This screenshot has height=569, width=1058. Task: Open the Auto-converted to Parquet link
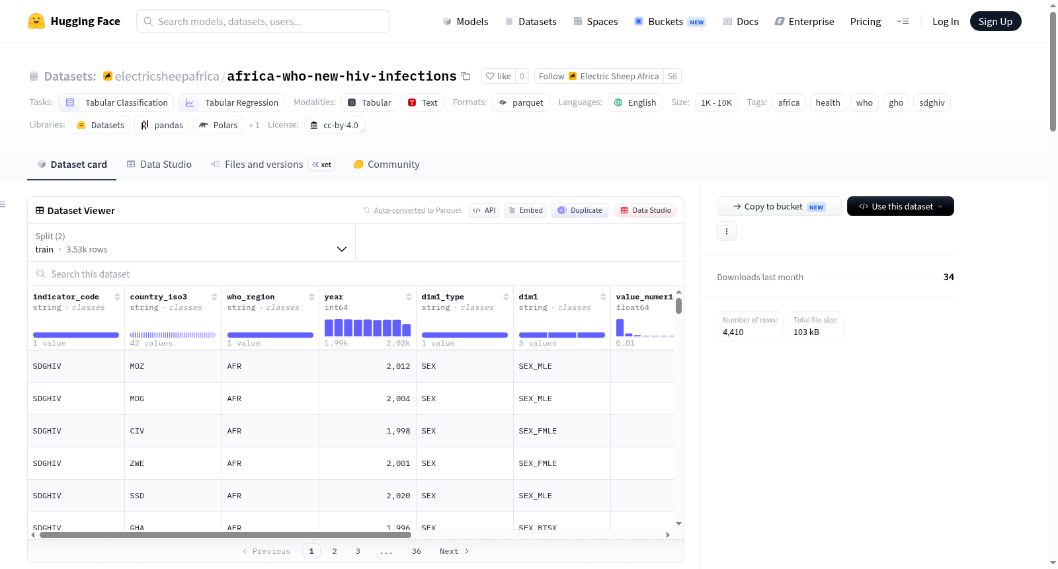417,210
